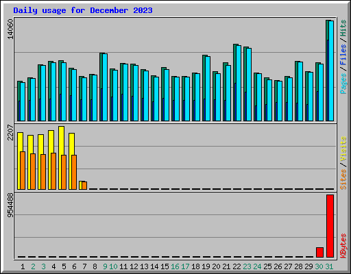Viewport: 351px width, 274px height.
Task: Click day label 18 on the x-axis
Action: click(x=195, y=266)
